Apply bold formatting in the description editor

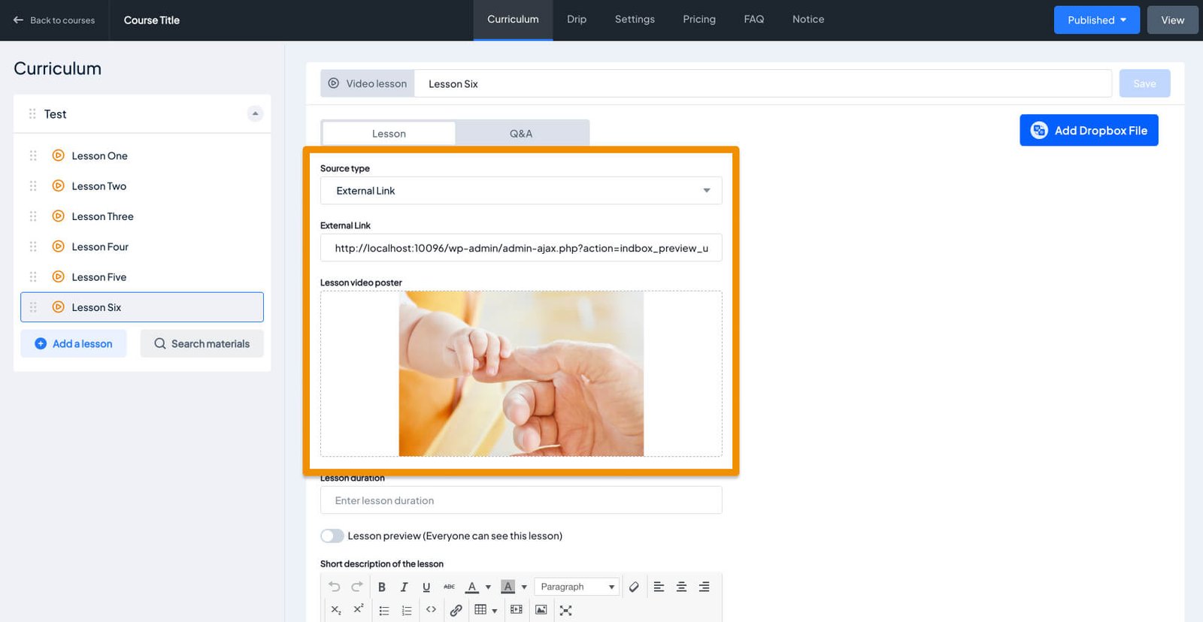point(381,587)
